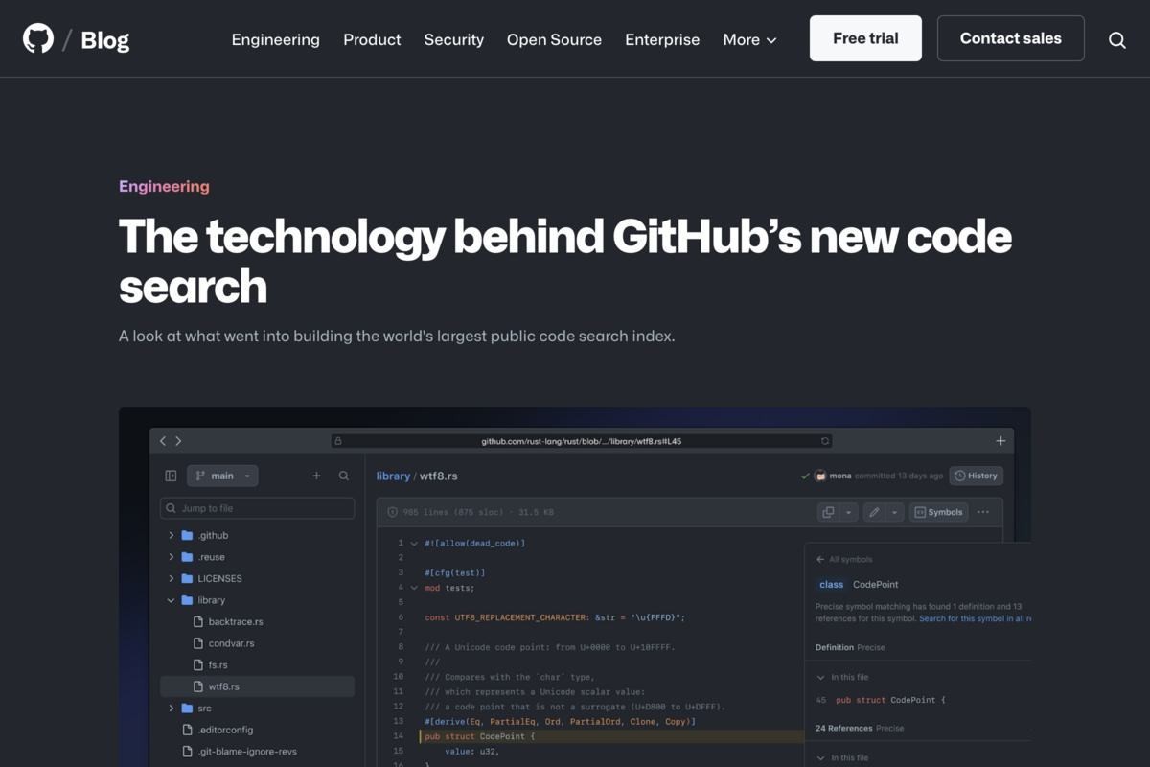Open fs.rs in the file tree
1150x767 pixels.
(218, 664)
